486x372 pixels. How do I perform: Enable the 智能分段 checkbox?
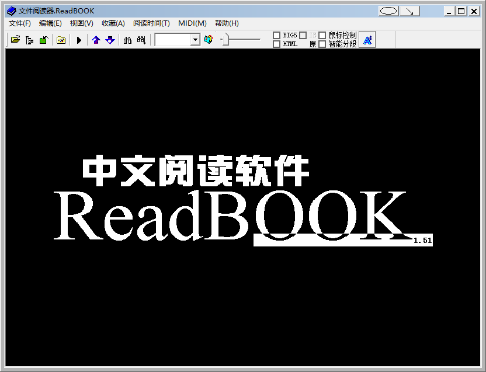[322, 44]
